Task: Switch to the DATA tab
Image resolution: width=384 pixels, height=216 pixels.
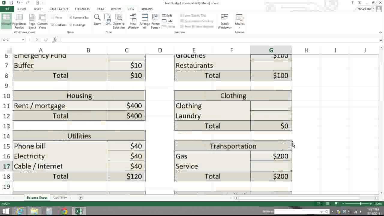Action: pos(100,9)
